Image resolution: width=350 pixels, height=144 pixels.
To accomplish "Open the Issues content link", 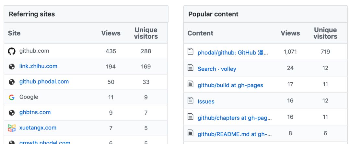I will click(206, 101).
